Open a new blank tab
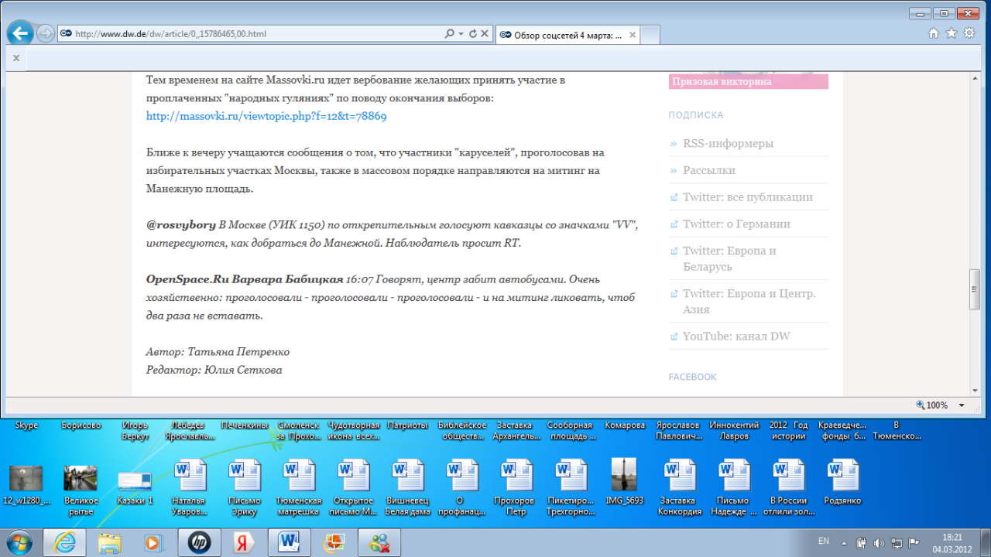The width and height of the screenshot is (991, 557). click(650, 35)
